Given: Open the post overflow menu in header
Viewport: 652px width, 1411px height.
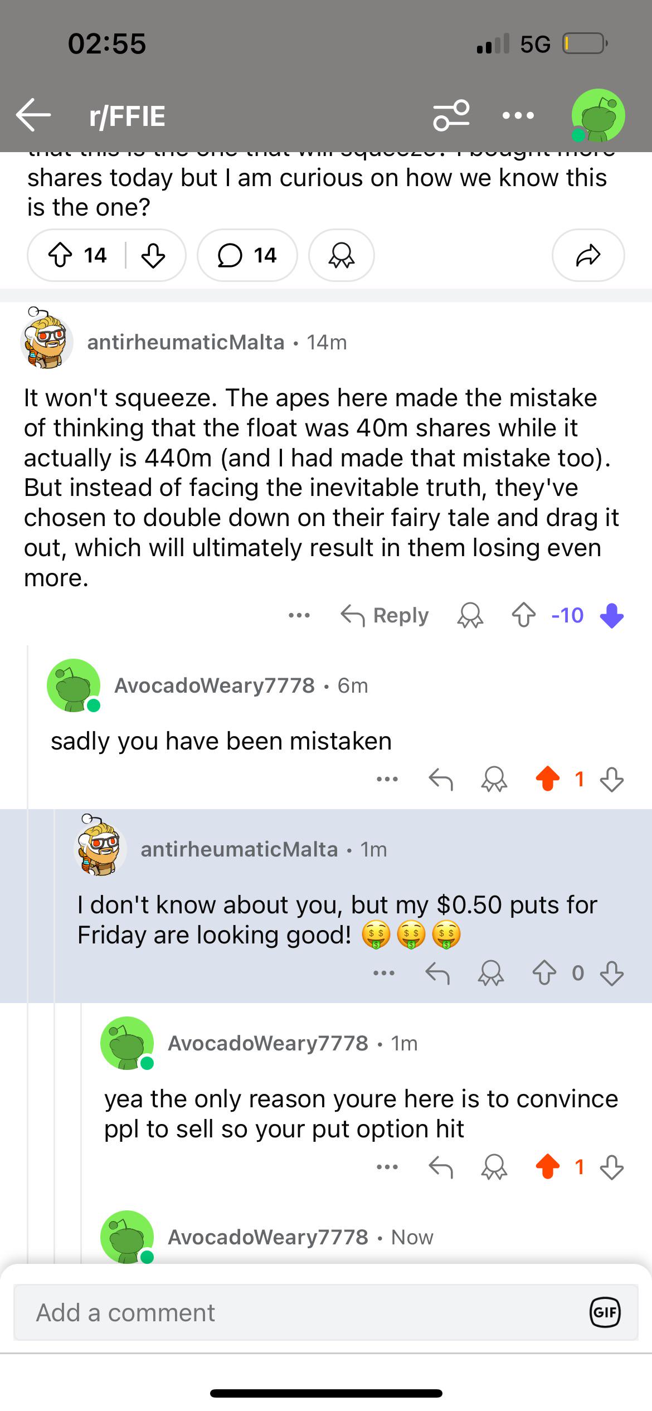Looking at the screenshot, I should pos(518,115).
